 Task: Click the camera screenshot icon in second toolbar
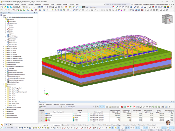[157, 10]
